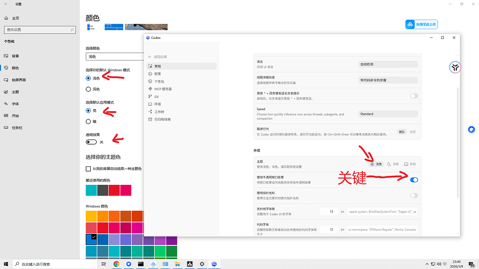
Task: Open Git section in Codex settings
Action: click(x=181, y=97)
